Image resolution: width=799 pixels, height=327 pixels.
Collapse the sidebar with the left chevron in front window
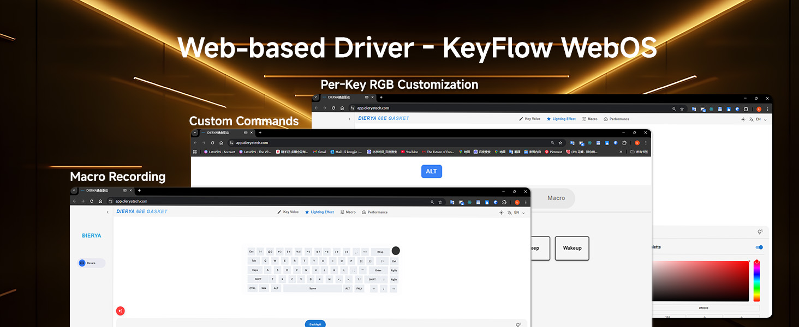click(108, 212)
